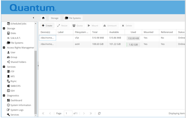Viewport: 186px width, 118px height.
Task: Collapse the Access Rights Management section
Action: (4, 47)
